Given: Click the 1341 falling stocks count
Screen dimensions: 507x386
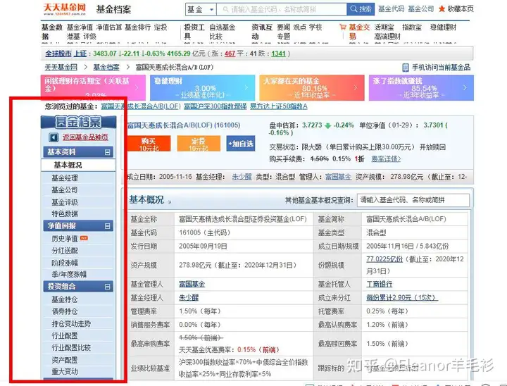Looking at the screenshot, I should (278, 54).
